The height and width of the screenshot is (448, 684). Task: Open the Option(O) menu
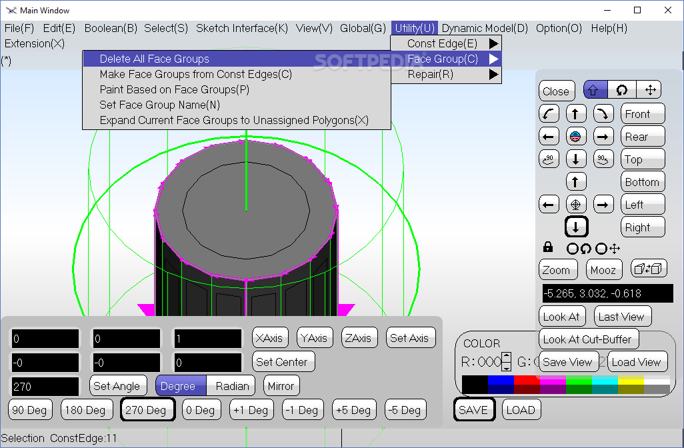559,29
